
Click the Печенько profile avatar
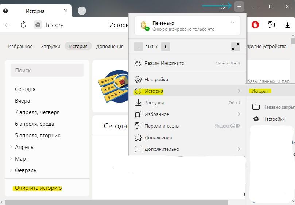point(145,26)
